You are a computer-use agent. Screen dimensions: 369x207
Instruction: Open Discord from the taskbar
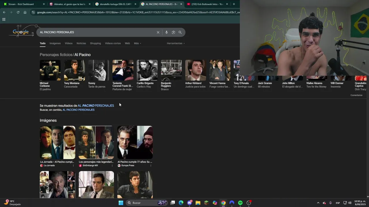(x=190, y=203)
